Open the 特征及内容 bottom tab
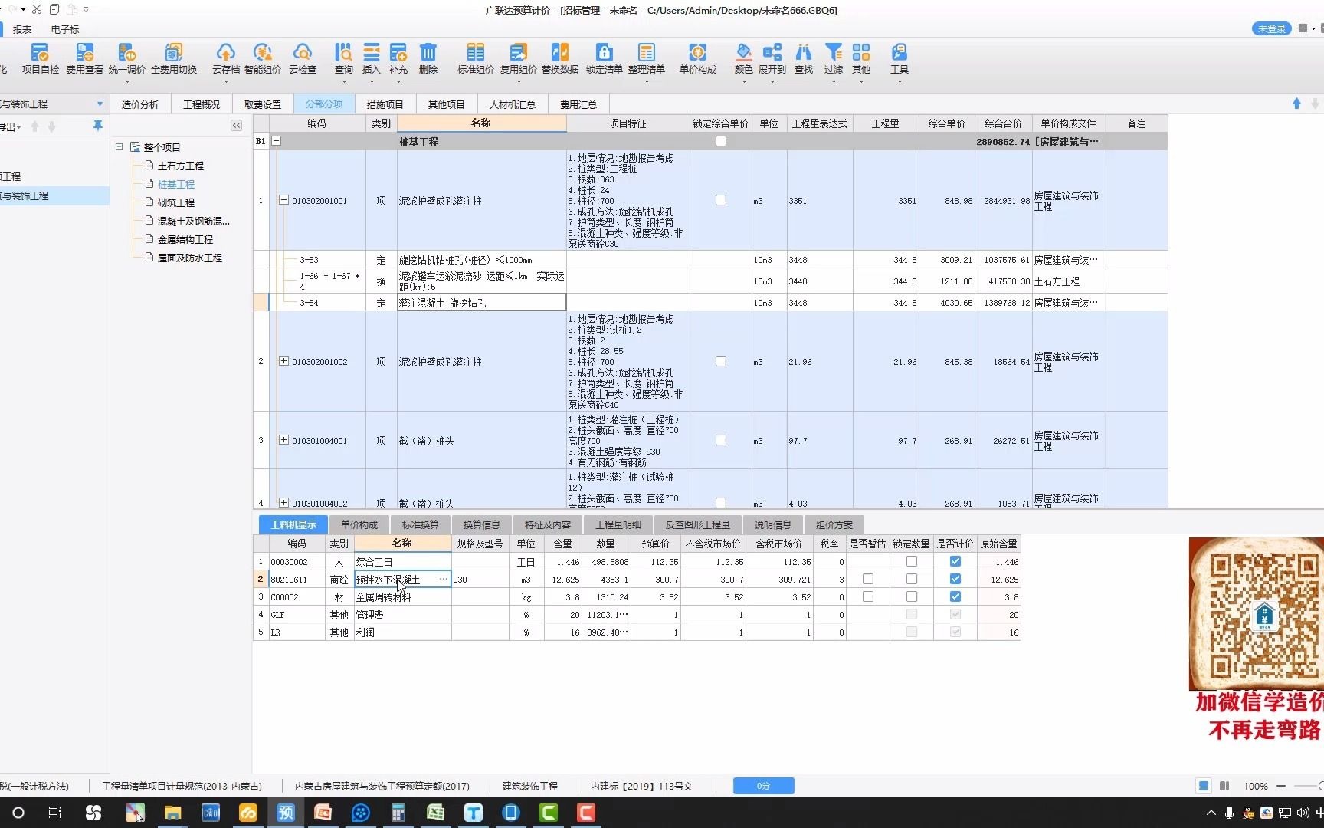Viewport: 1324px width, 828px height. coord(547,524)
